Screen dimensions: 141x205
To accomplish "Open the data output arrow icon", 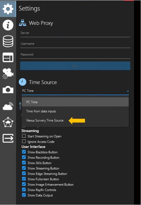I will (8, 138).
